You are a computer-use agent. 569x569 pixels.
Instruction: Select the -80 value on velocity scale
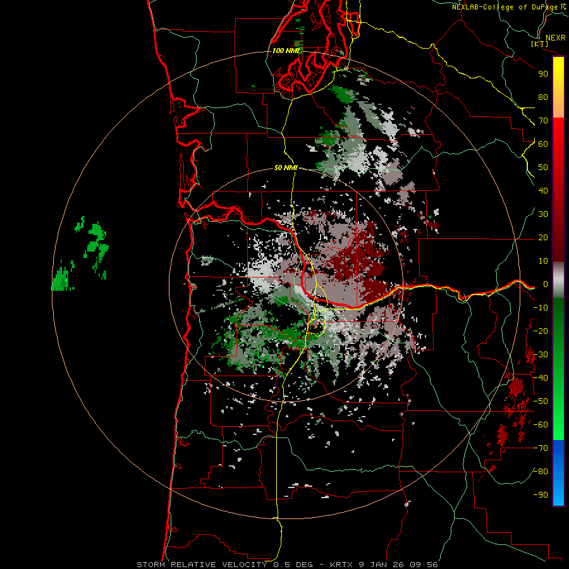541,472
